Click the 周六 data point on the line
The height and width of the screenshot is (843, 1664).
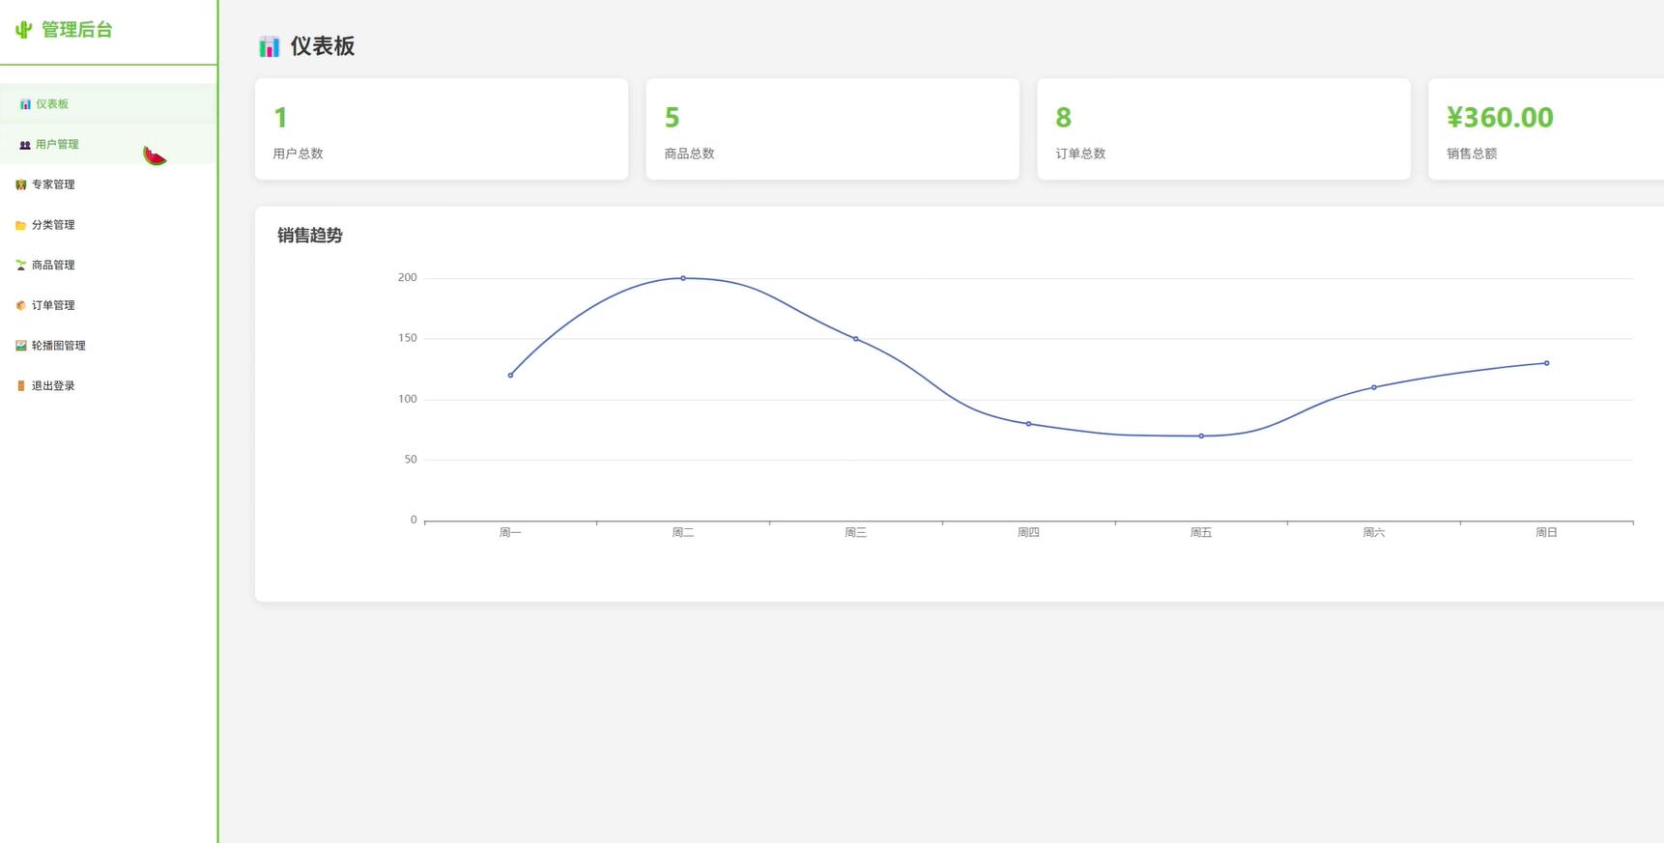pos(1374,387)
